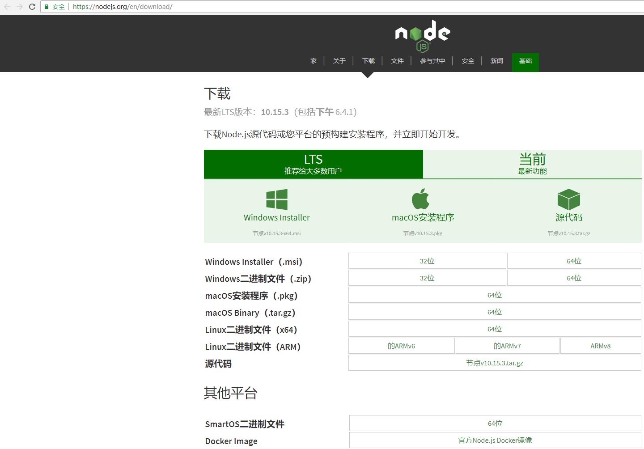The image size is (644, 449).
Task: Click the browser back arrow
Action: click(x=7, y=7)
